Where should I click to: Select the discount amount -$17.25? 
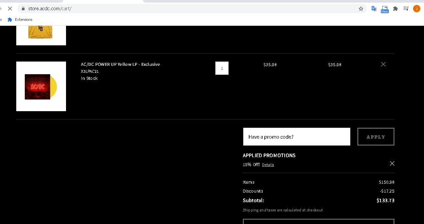[x=387, y=191]
